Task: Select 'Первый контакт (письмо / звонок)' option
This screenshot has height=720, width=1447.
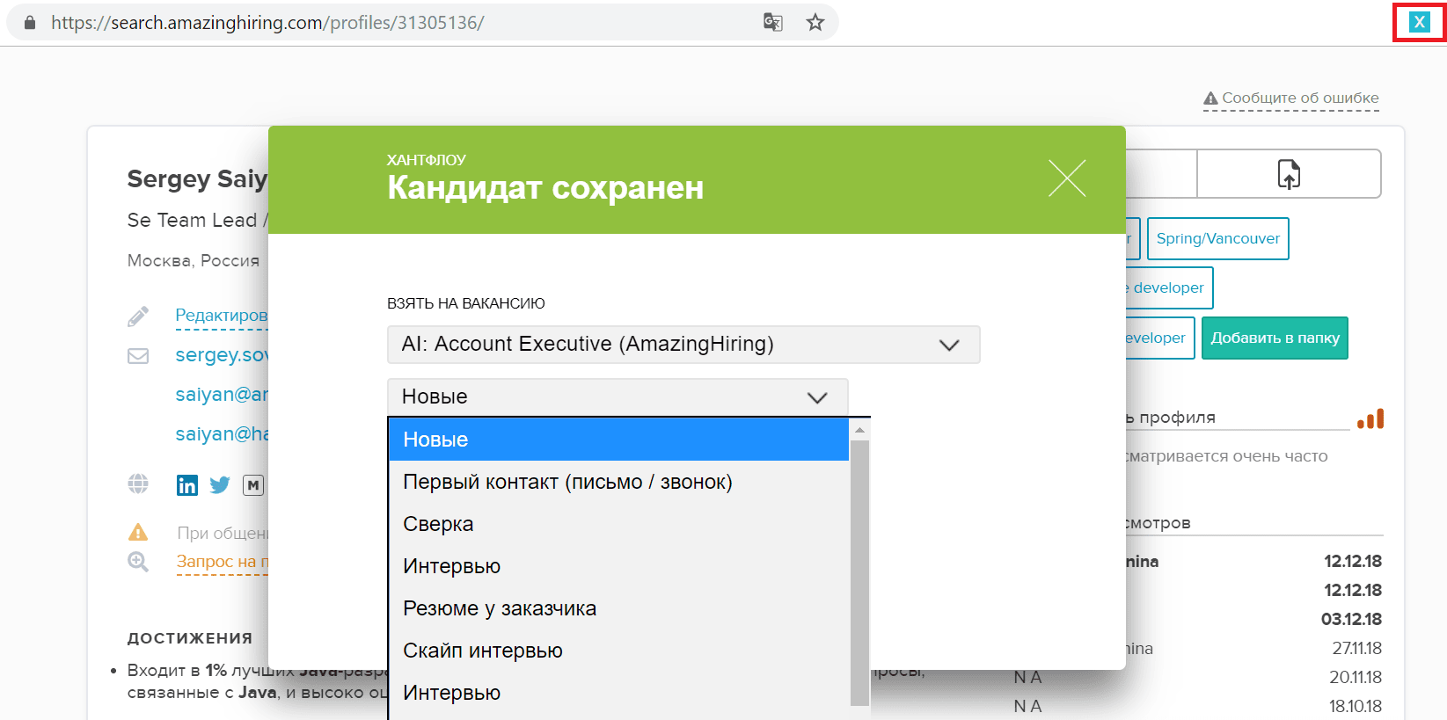Action: click(x=618, y=482)
